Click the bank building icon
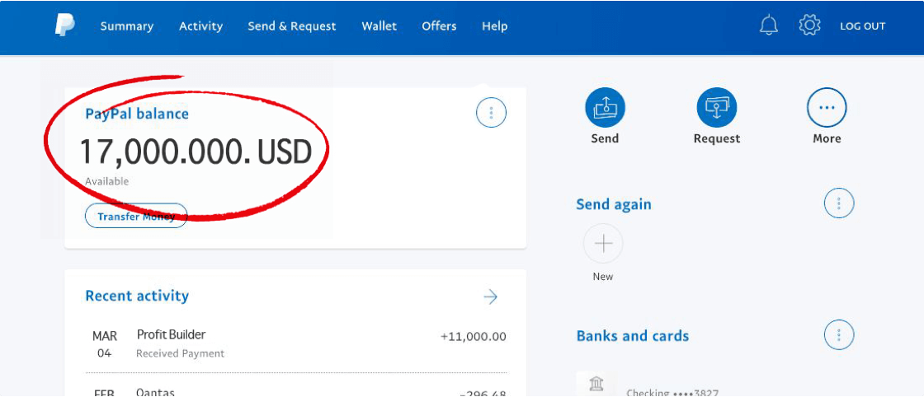The height and width of the screenshot is (397, 924). (x=596, y=385)
